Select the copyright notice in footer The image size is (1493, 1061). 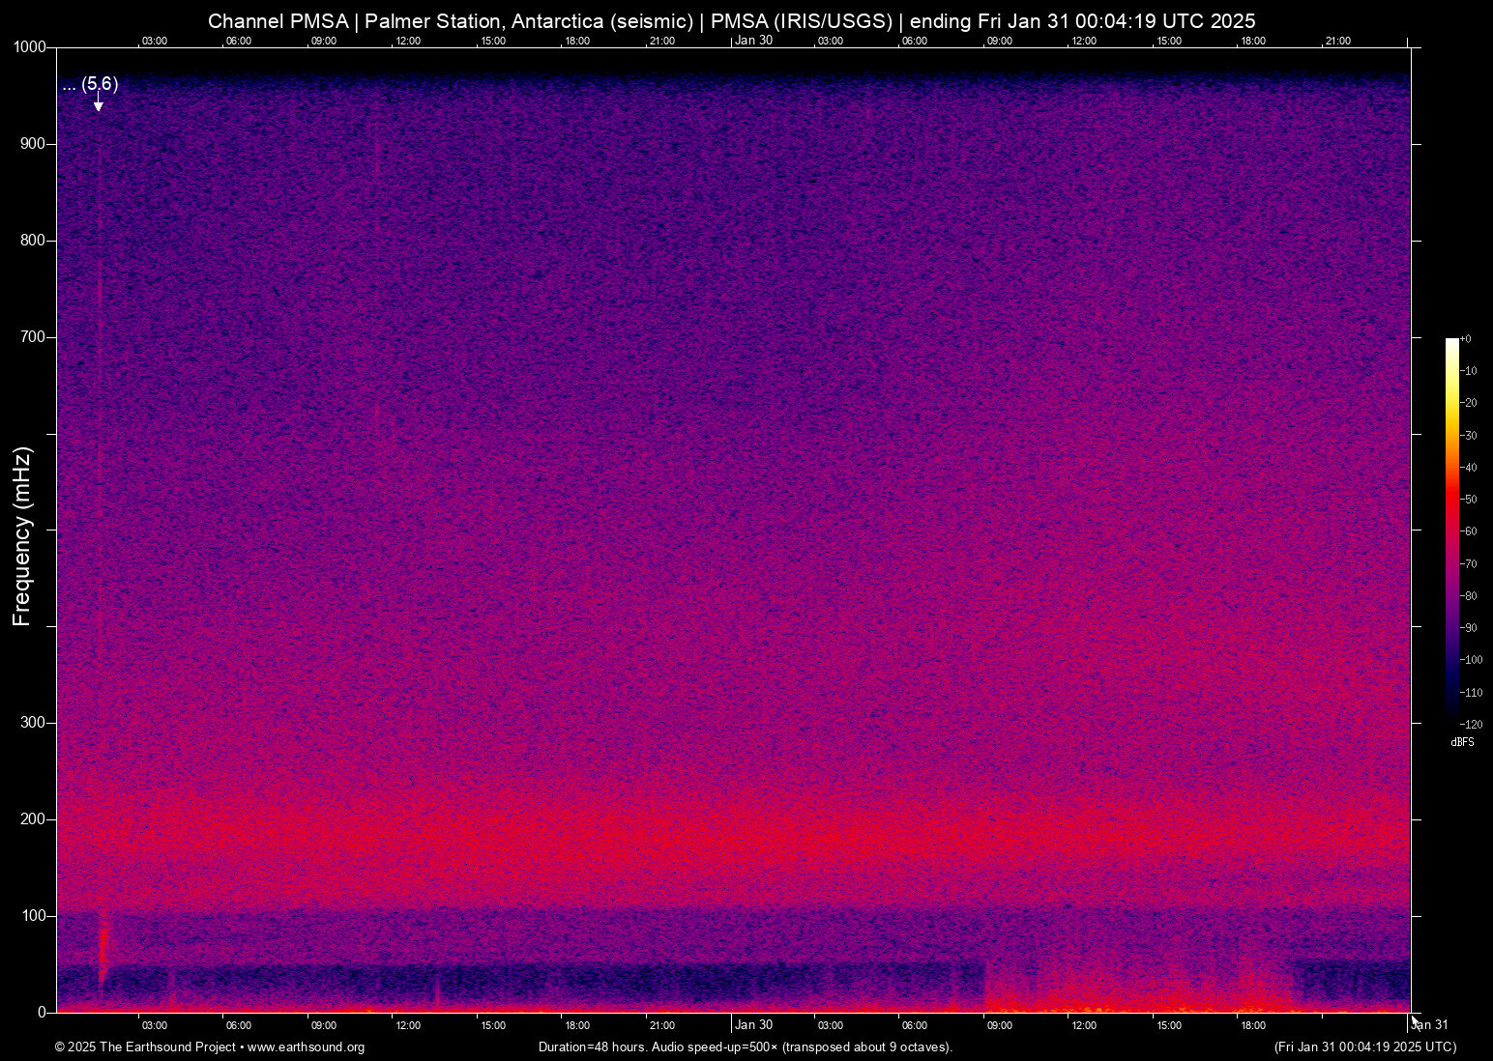pyautogui.click(x=145, y=1047)
